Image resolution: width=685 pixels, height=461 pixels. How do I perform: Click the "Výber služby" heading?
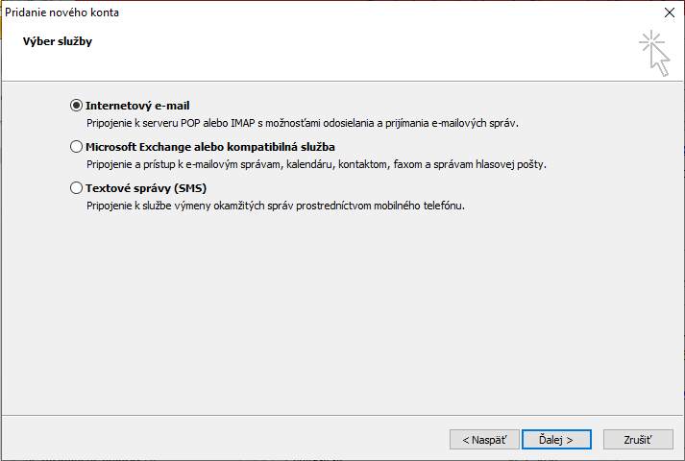58,42
